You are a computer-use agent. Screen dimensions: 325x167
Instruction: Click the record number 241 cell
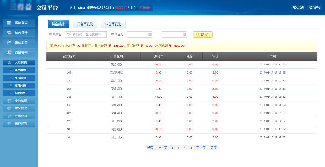pyautogui.click(x=69, y=97)
